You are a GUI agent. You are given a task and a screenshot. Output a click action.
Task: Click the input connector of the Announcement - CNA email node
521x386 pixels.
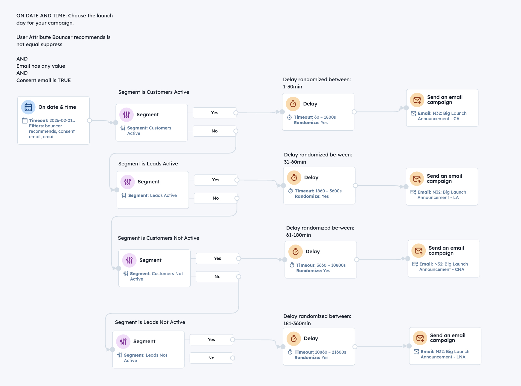tap(408, 258)
